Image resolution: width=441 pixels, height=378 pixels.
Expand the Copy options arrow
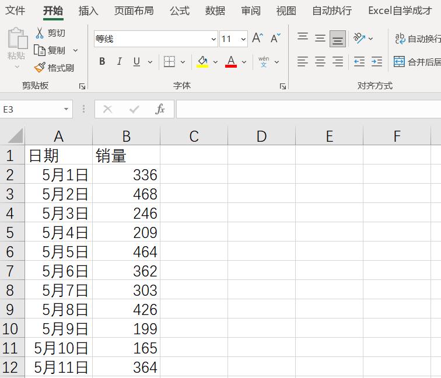tap(75, 51)
